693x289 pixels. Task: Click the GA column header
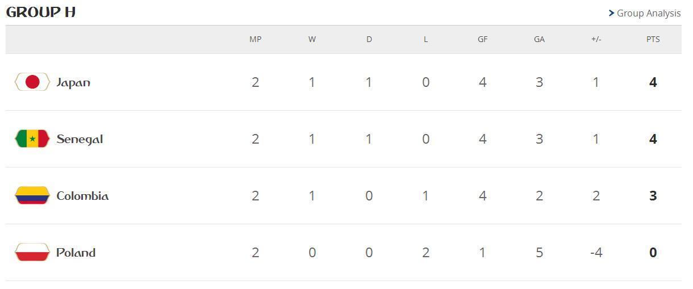(539, 39)
